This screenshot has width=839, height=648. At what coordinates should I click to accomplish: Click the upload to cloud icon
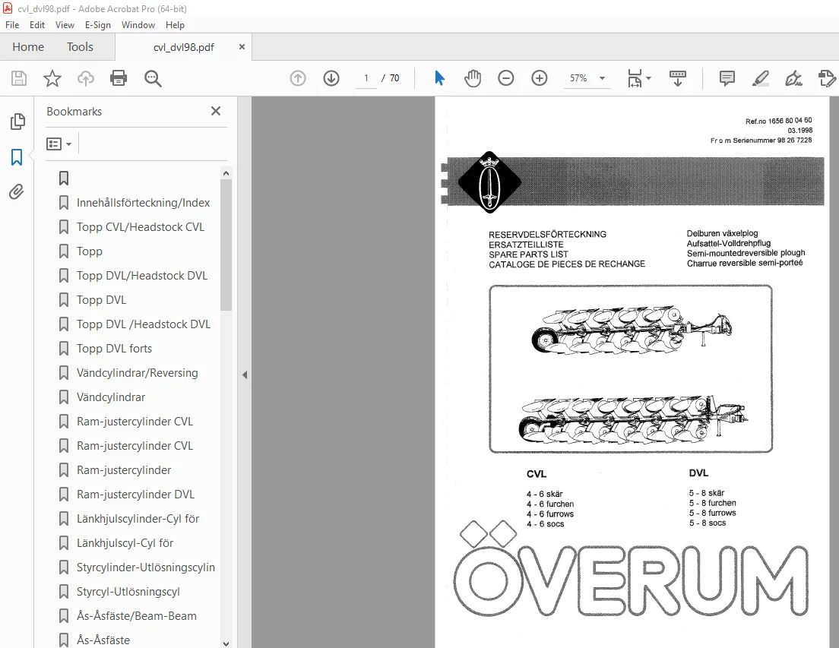86,78
